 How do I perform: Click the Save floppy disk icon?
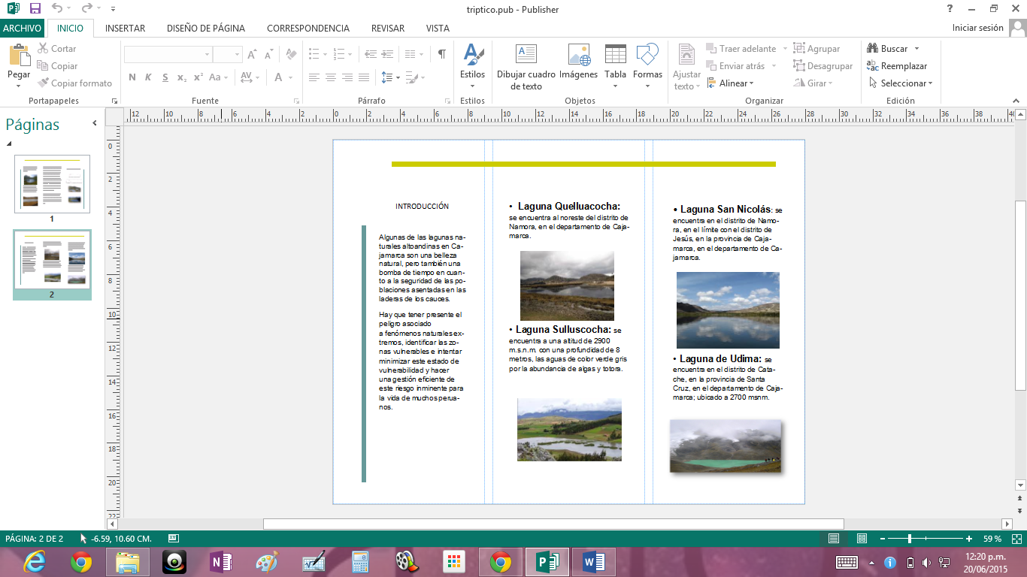coord(35,9)
